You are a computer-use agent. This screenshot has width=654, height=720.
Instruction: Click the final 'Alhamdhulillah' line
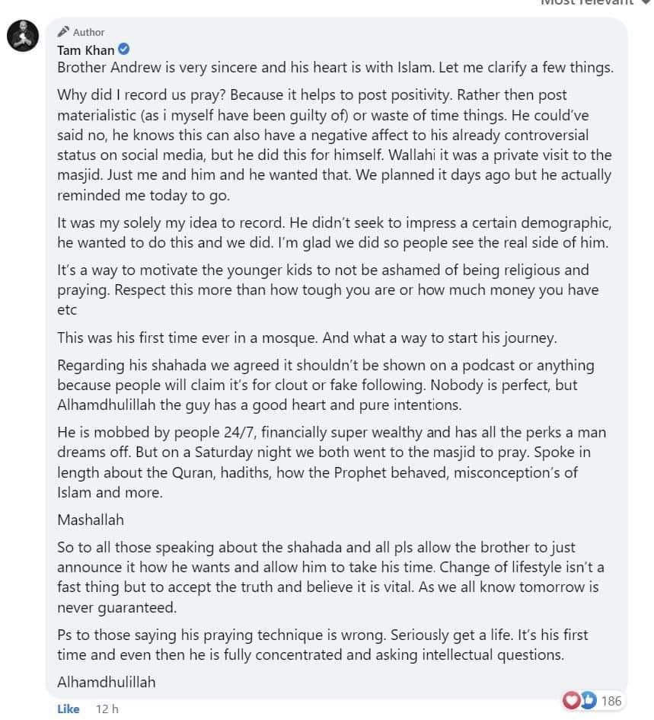tap(107, 682)
